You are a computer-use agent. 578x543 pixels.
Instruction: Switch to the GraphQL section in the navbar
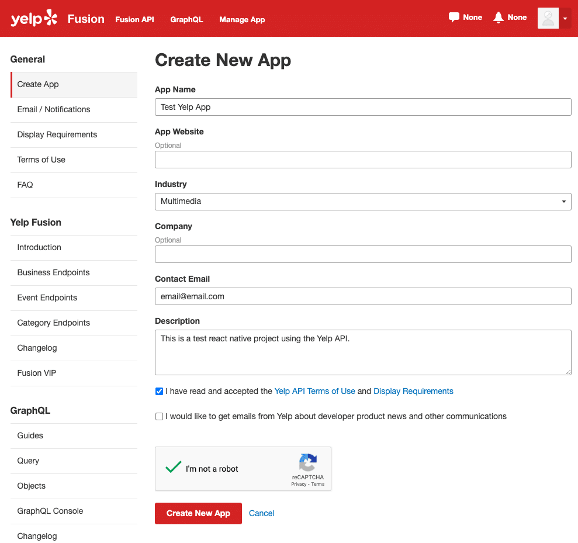click(x=186, y=19)
